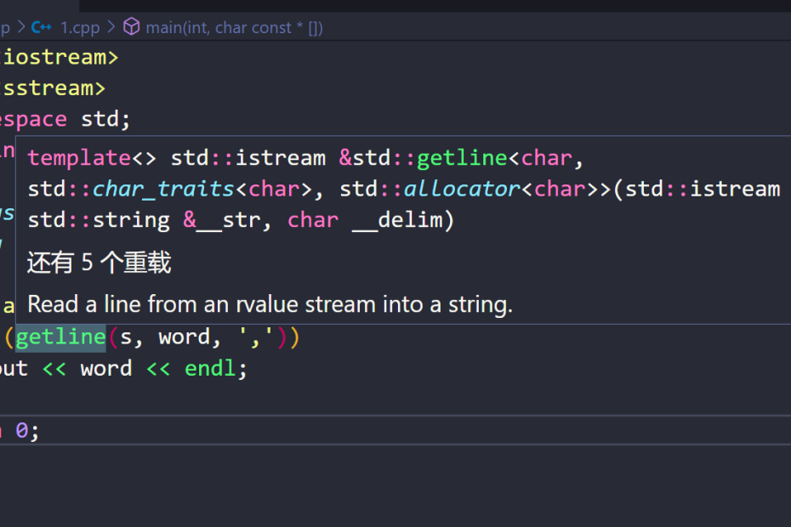Click the C++ file icon in breadcrumb
The height and width of the screenshot is (527, 791).
click(41, 27)
